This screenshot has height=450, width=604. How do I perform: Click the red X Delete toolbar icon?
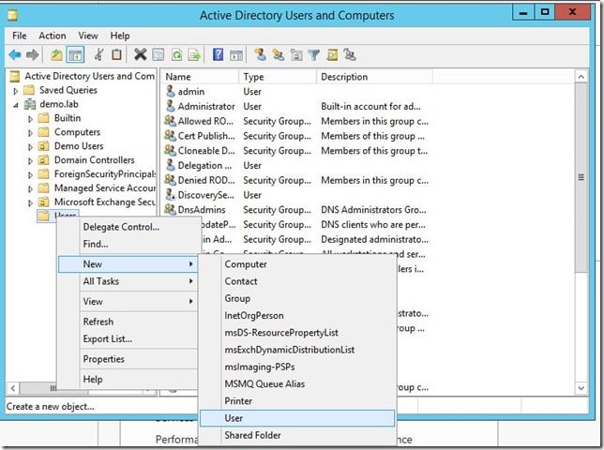tap(140, 55)
